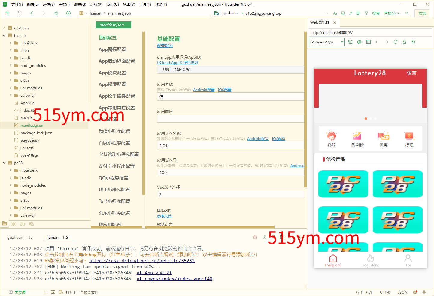This screenshot has width=434, height=296.
Task: Click the run/play icon in the top toolbar
Action: 68,13
